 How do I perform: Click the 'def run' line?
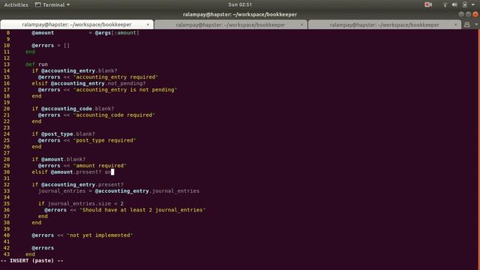click(x=37, y=64)
